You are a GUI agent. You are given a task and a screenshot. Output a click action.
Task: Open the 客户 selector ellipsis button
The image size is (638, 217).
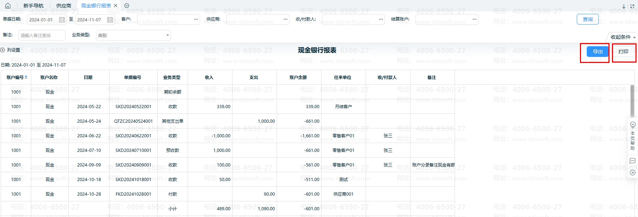coord(196,19)
